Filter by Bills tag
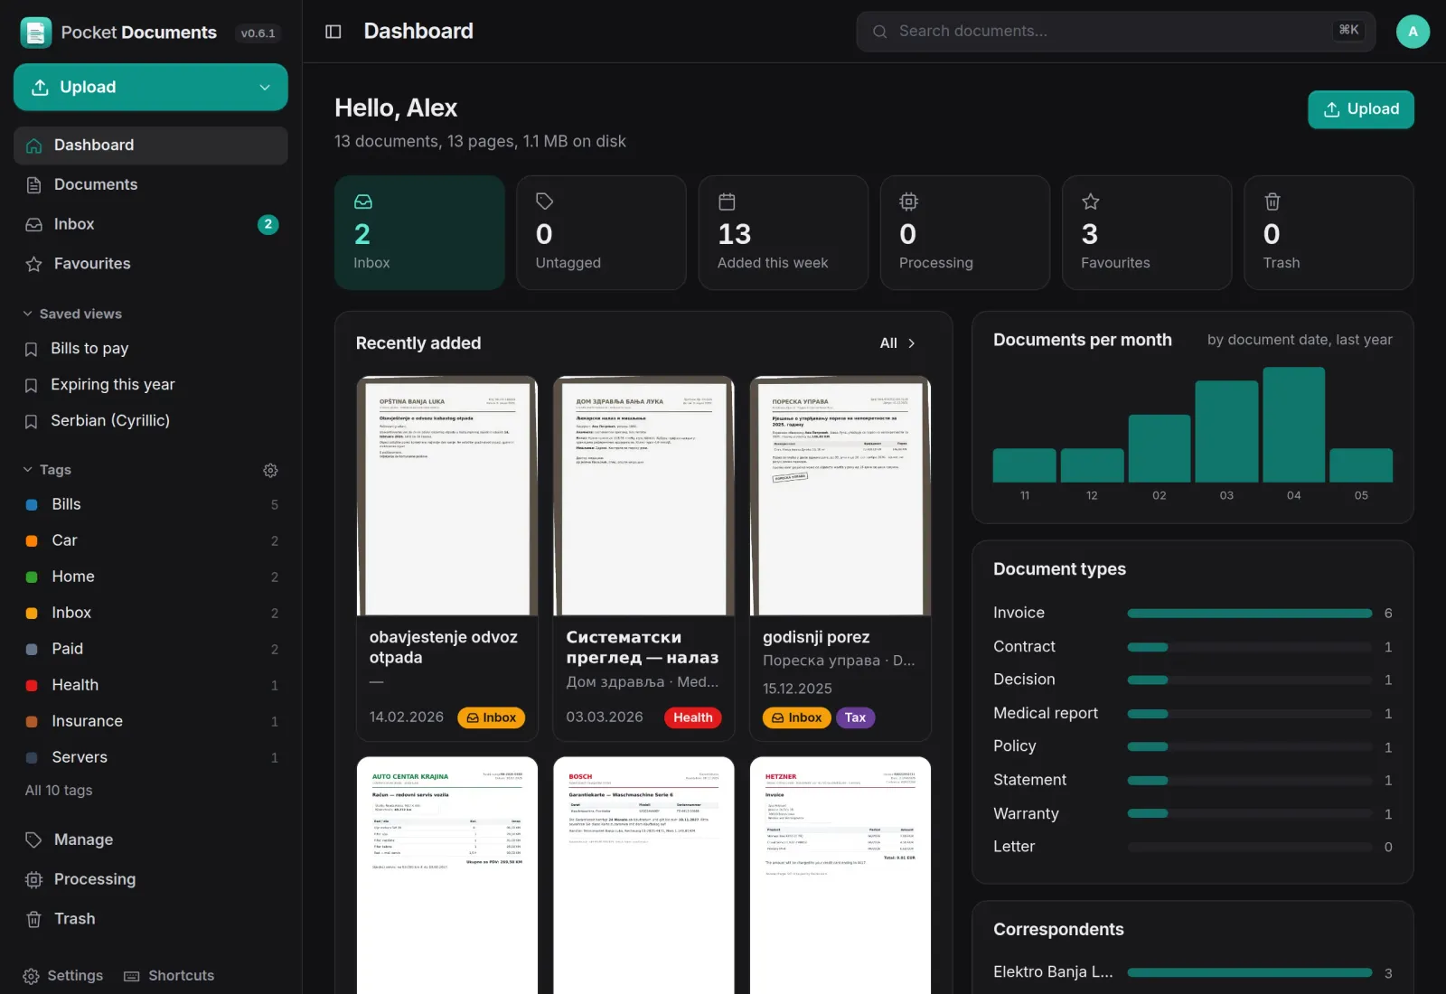This screenshot has height=994, width=1446. tap(151, 504)
